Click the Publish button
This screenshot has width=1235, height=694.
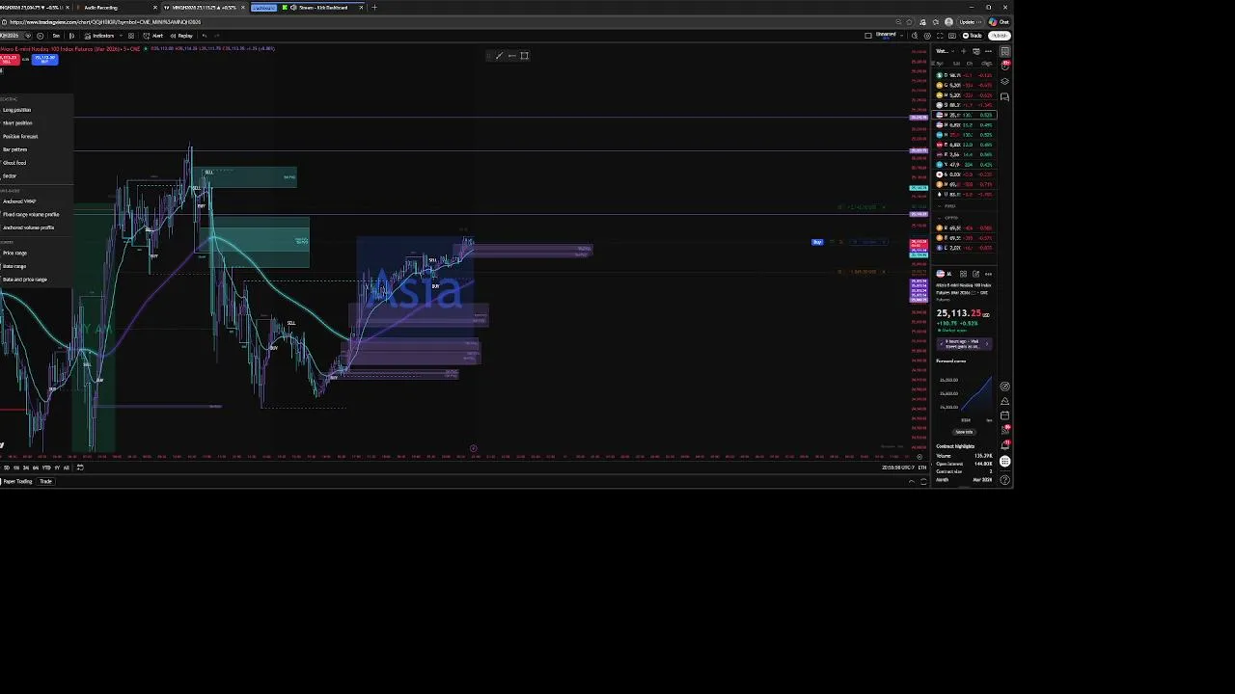click(x=1000, y=36)
